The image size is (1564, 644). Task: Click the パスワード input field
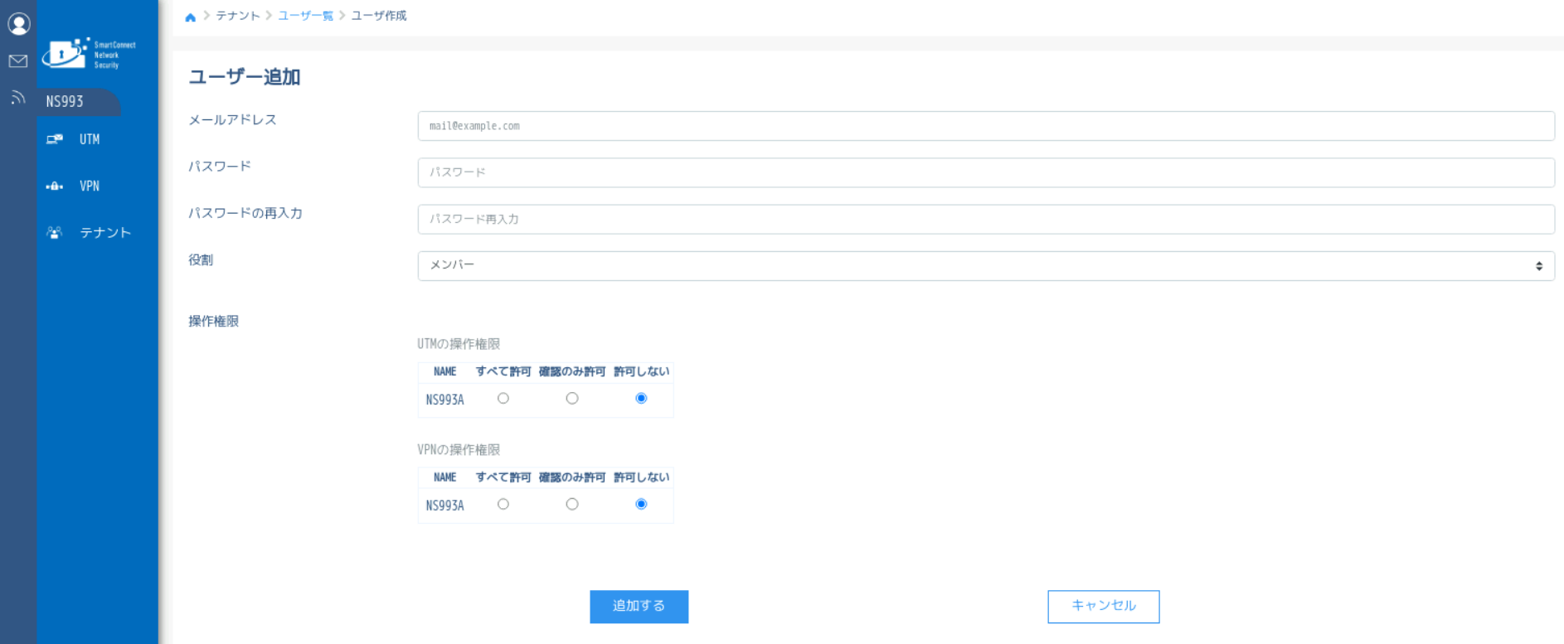point(986,172)
